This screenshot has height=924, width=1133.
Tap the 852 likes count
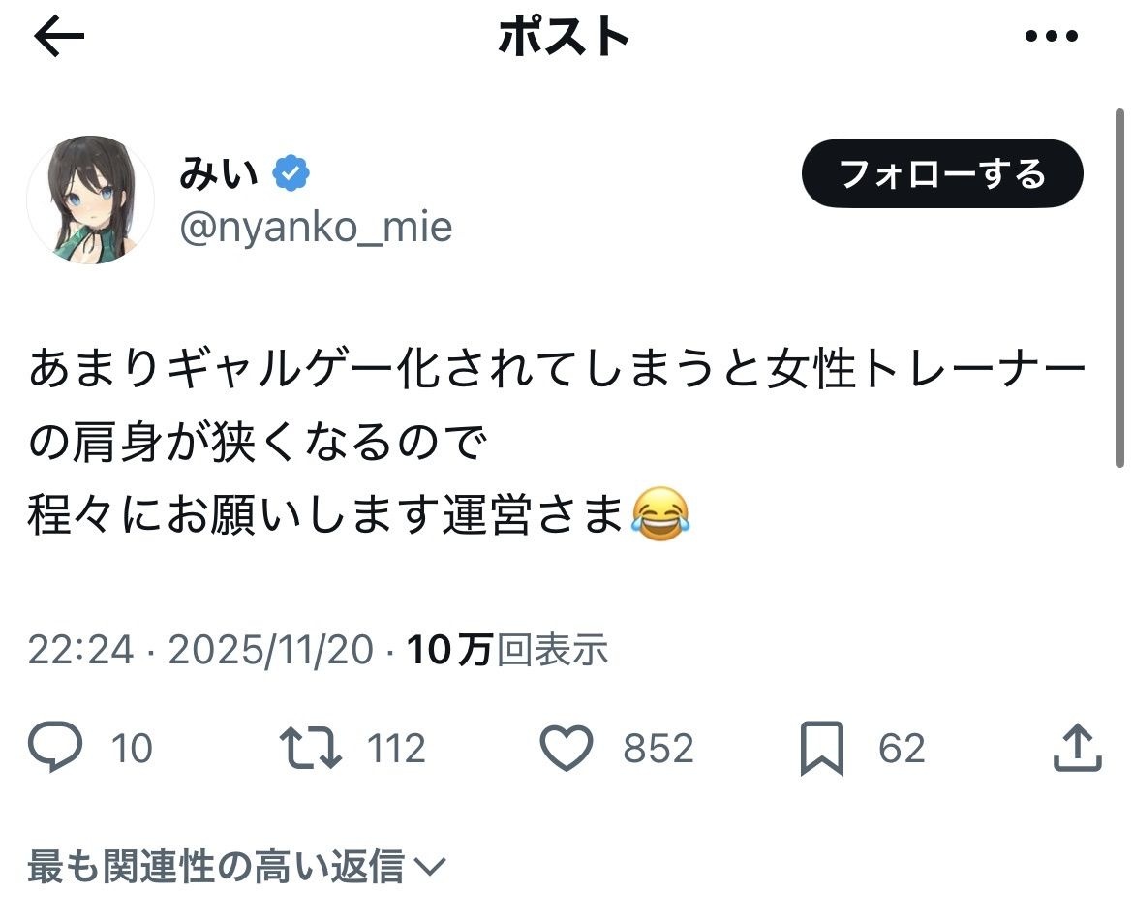pyautogui.click(x=658, y=749)
